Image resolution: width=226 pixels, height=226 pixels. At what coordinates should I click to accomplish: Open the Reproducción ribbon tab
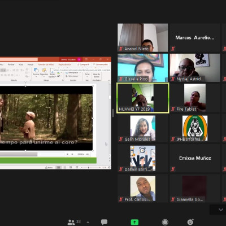pyautogui.click(x=65, y=64)
